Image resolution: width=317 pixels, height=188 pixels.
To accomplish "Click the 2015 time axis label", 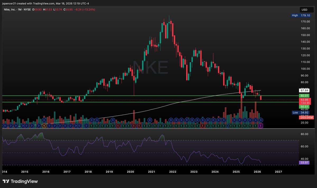I will click(x=25, y=172).
